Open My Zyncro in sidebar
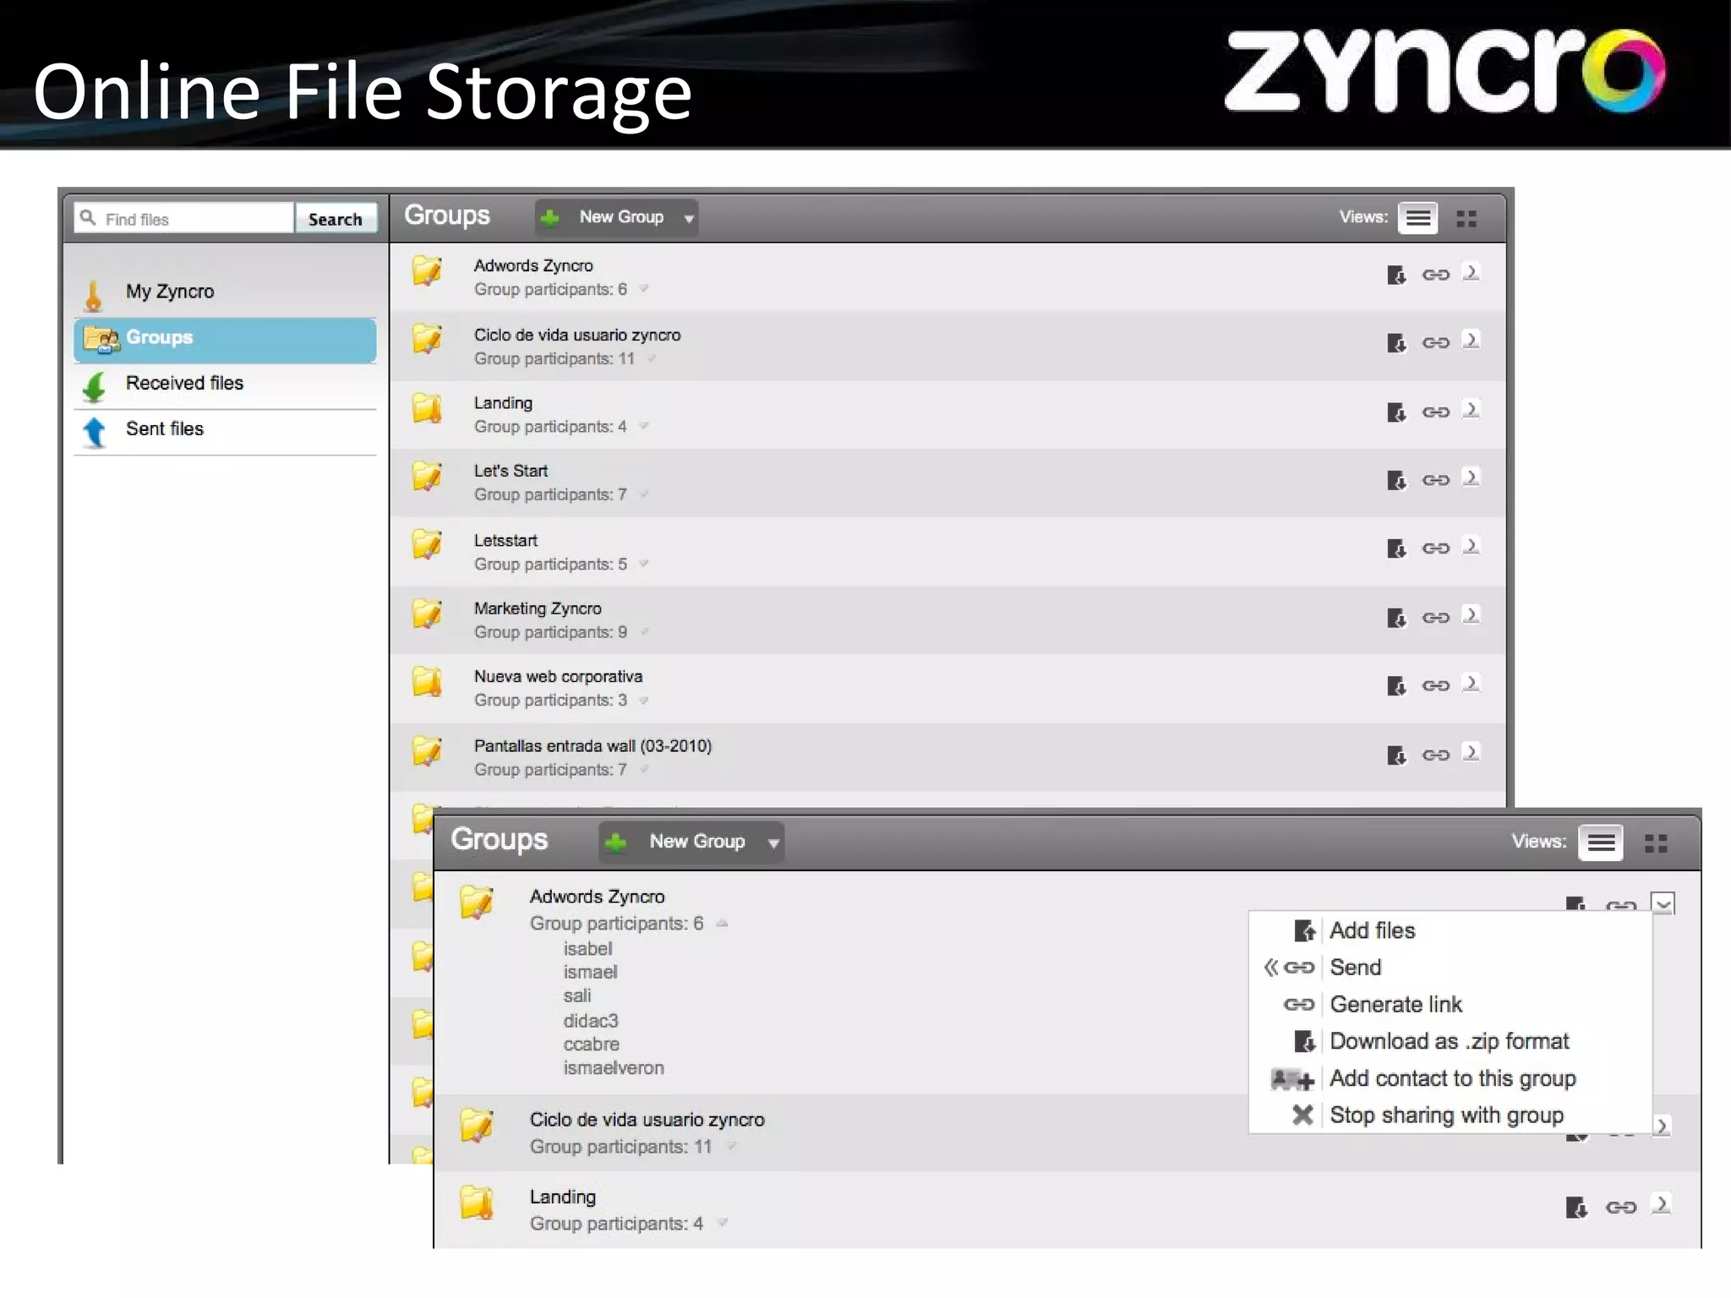The height and width of the screenshot is (1298, 1731). coord(225,292)
